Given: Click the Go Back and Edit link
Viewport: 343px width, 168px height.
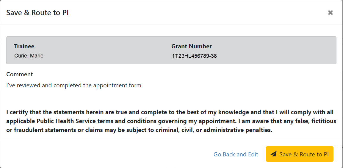Looking at the screenshot, I should pos(236,154).
